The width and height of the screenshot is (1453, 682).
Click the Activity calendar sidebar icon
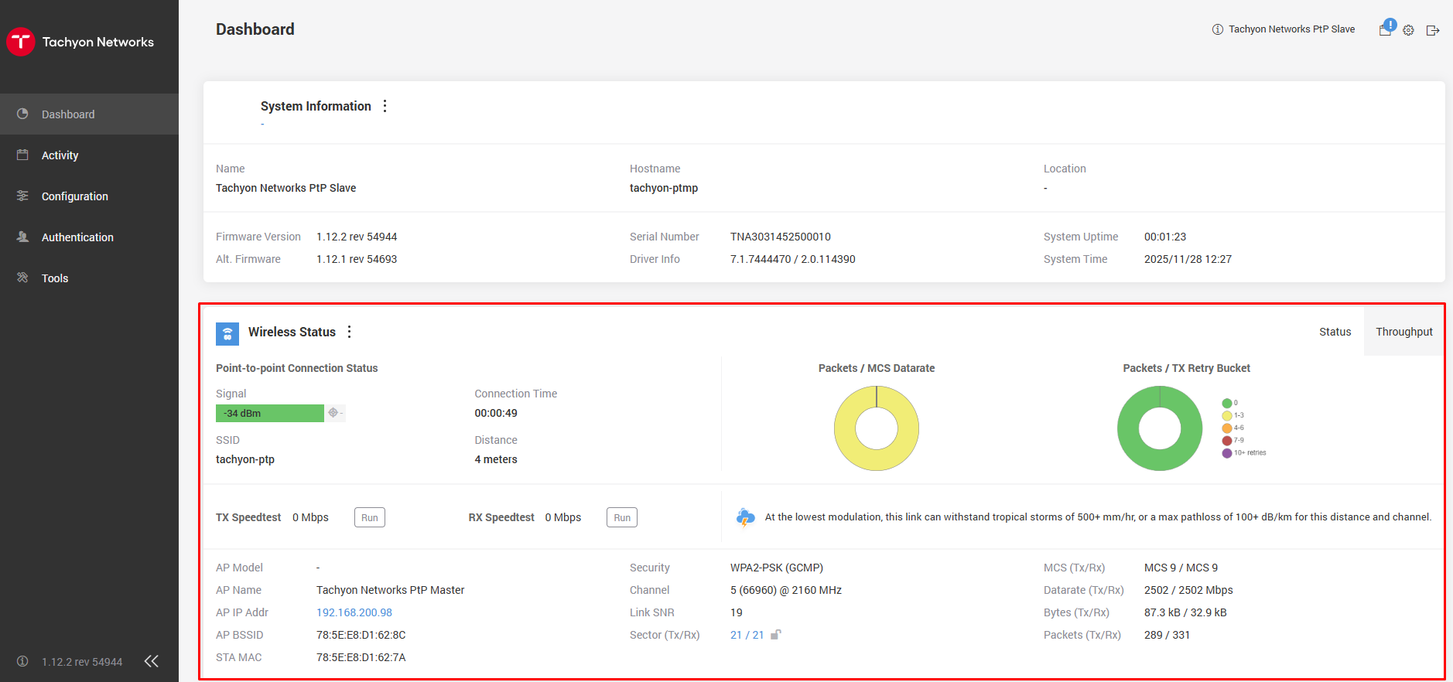pyautogui.click(x=22, y=155)
